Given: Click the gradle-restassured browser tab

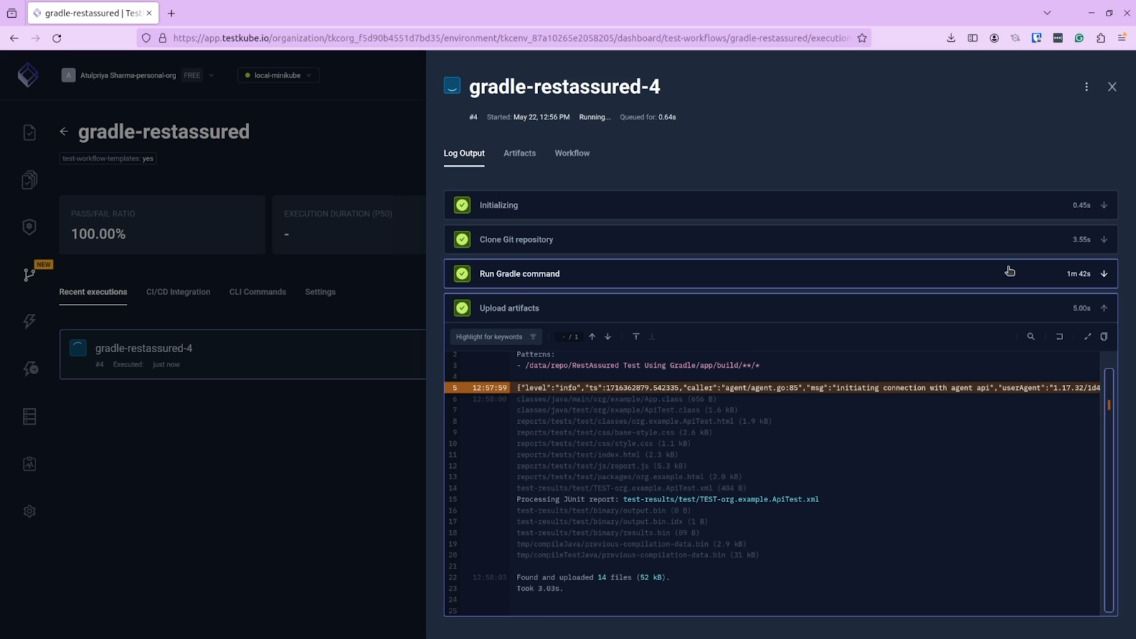Looking at the screenshot, I should (x=93, y=13).
